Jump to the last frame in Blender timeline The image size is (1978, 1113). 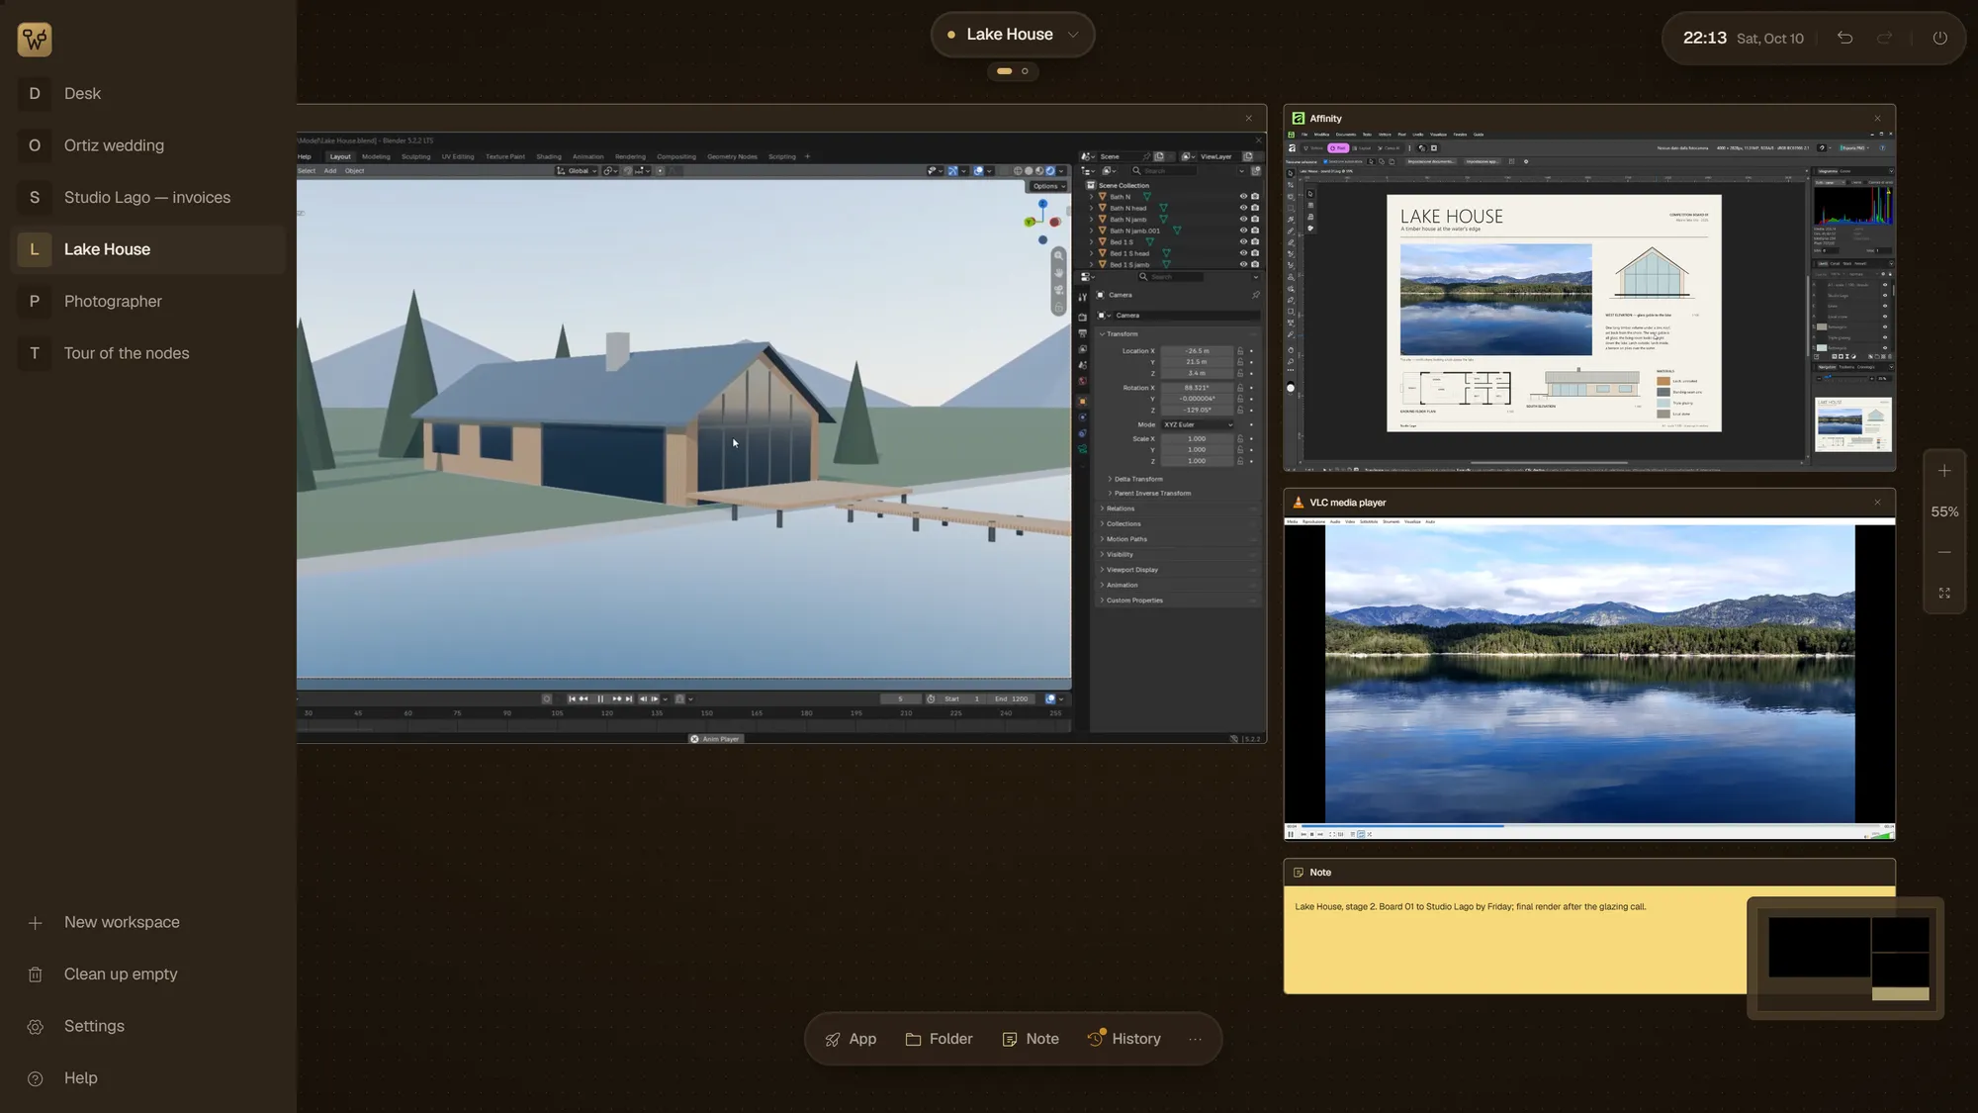pos(629,698)
